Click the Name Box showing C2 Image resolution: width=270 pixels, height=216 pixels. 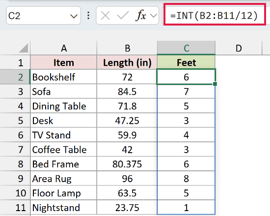43,16
